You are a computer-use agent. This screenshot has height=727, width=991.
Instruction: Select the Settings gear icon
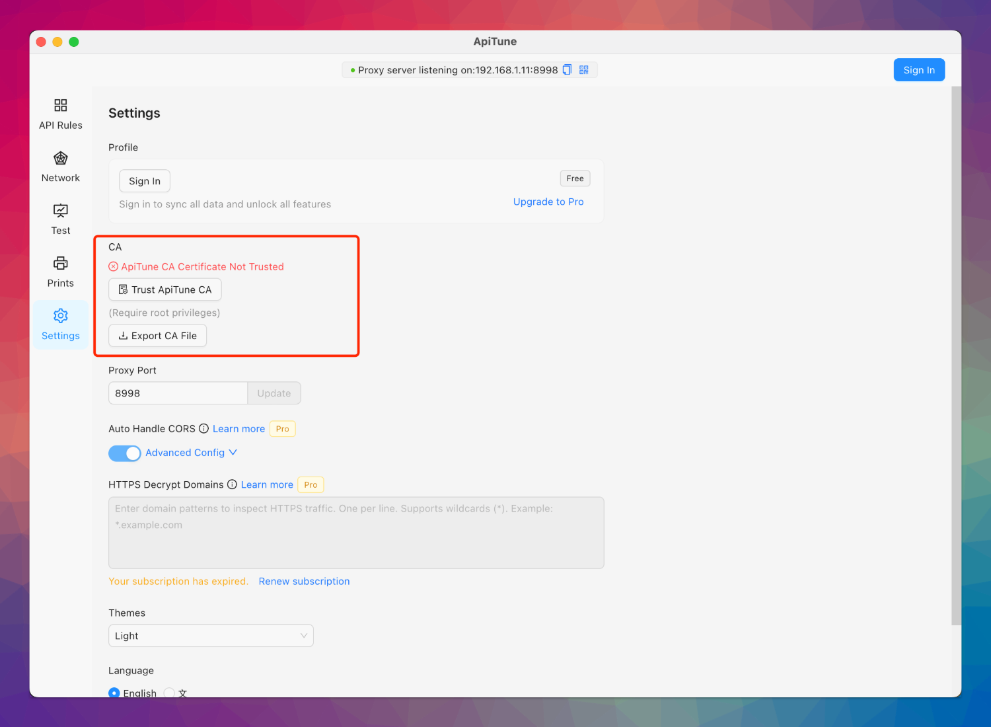[x=60, y=316]
